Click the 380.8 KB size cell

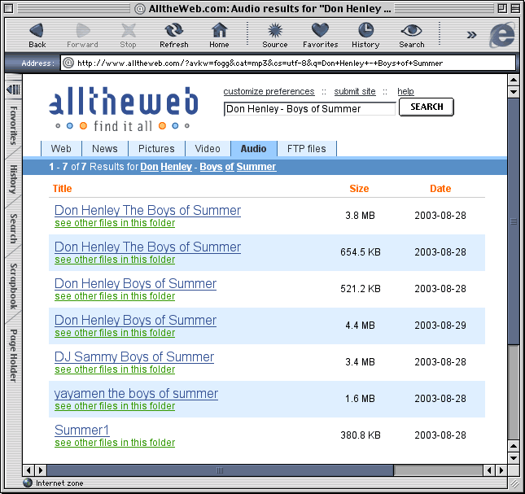(x=361, y=435)
